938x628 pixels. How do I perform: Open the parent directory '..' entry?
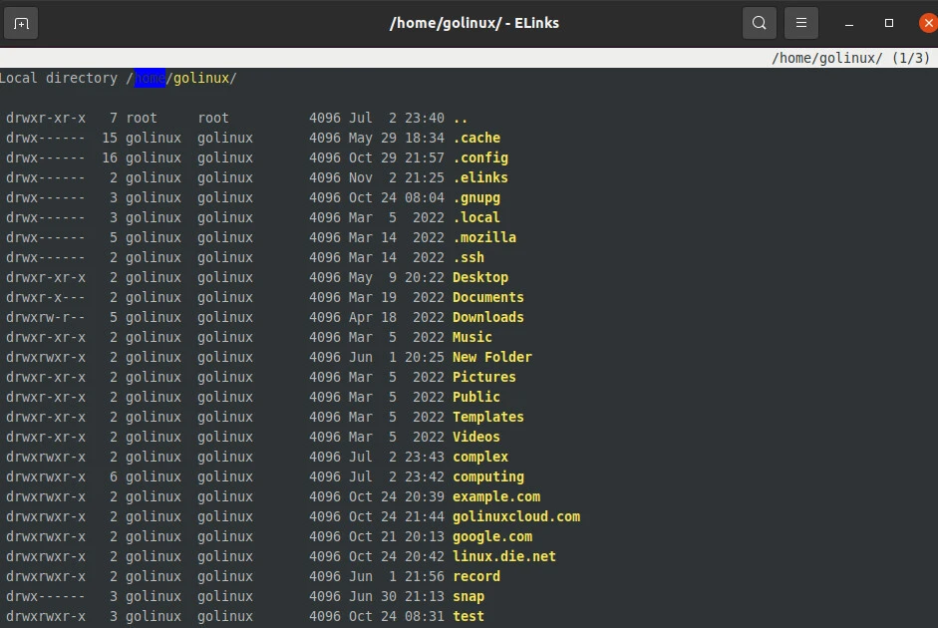(x=459, y=118)
